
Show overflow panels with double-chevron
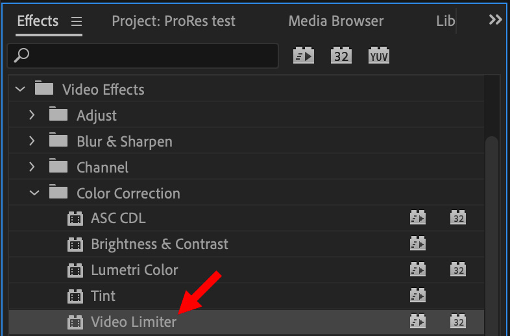495,20
